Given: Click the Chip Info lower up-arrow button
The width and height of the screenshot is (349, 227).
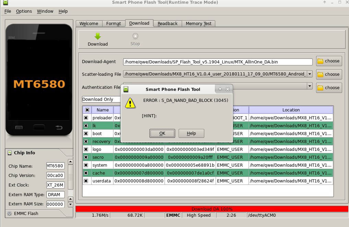Looking at the screenshot, I should click(71, 199).
